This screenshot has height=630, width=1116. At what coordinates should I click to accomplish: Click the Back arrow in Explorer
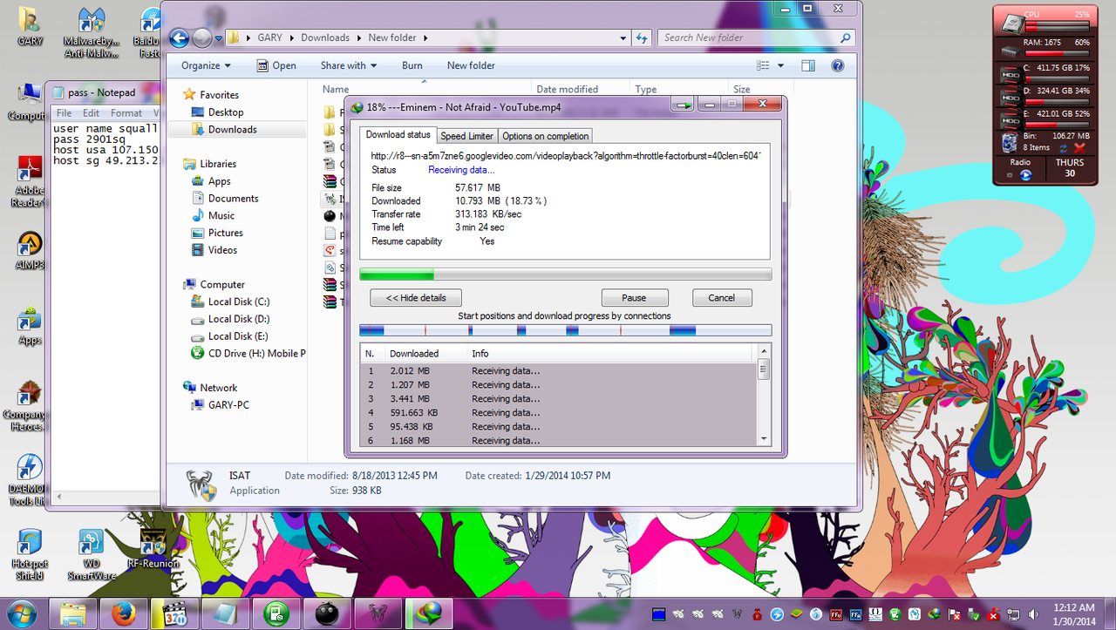pyautogui.click(x=179, y=37)
